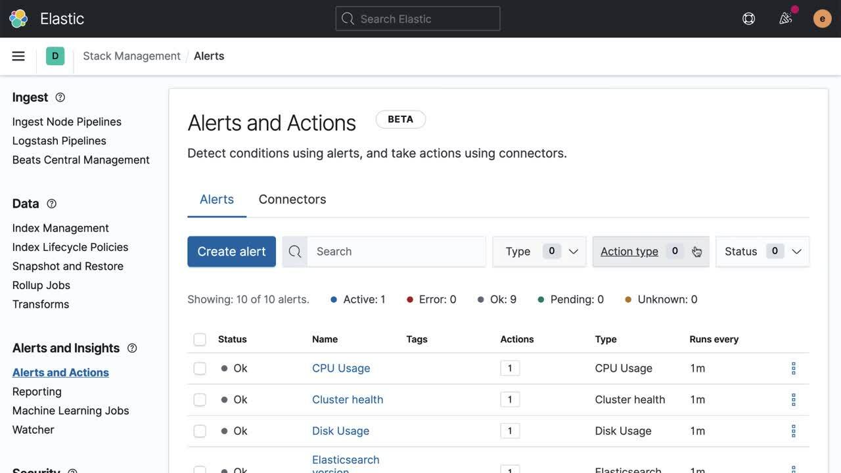Click the Ingest section help icon

pos(60,97)
